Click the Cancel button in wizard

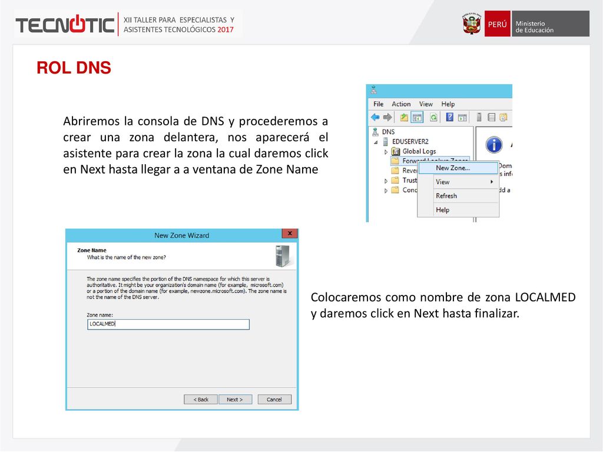(274, 400)
